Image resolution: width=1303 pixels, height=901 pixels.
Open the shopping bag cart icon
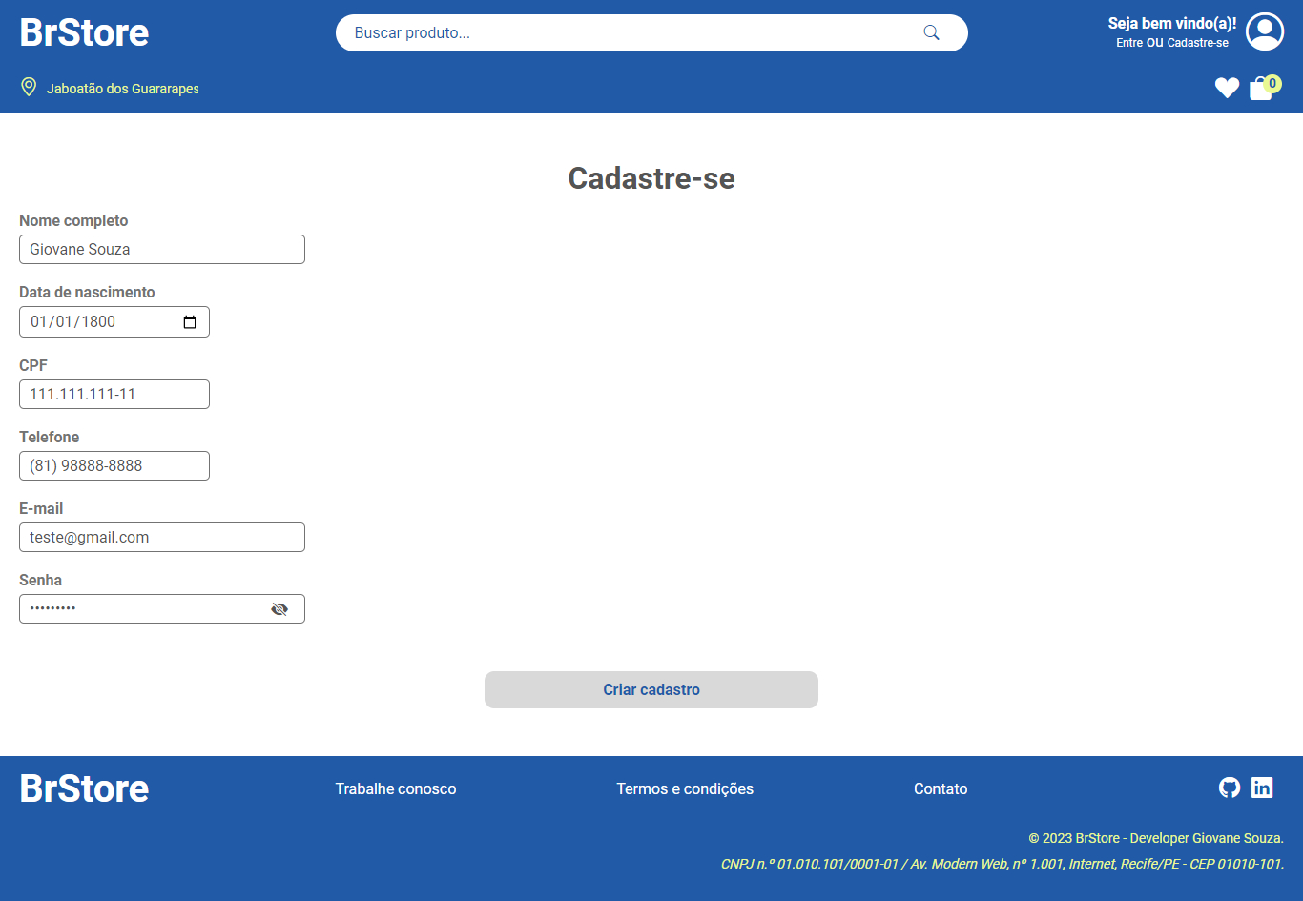(x=1261, y=89)
